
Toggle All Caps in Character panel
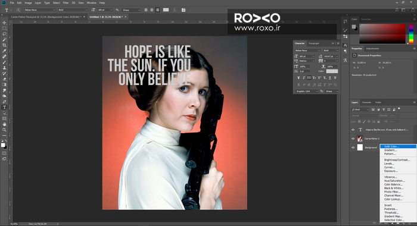309,78
